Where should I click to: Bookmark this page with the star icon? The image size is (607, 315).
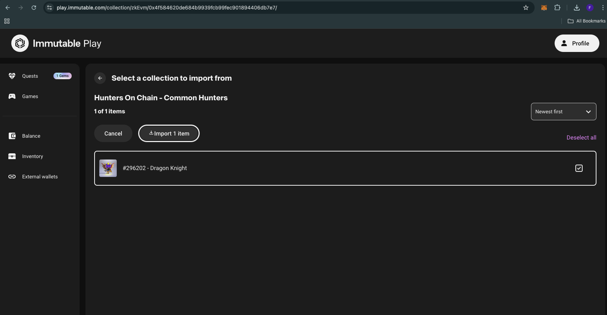point(526,8)
